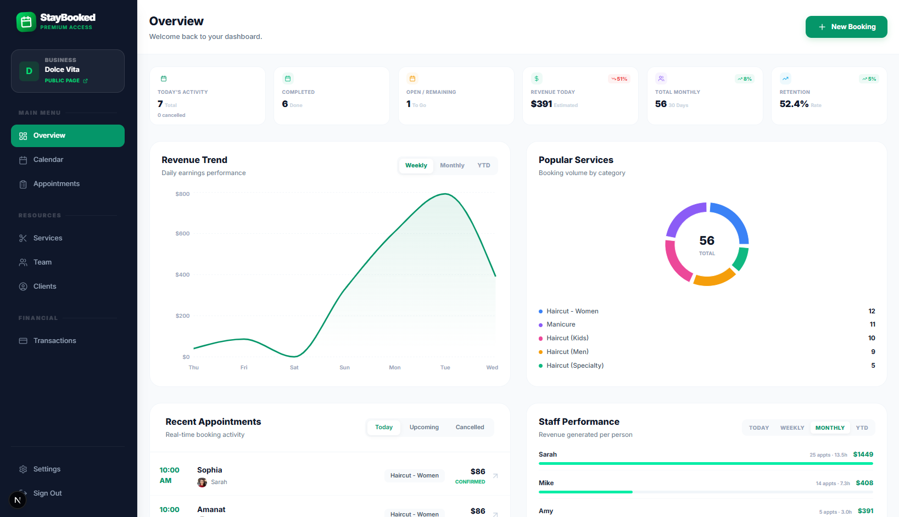Viewport: 899px width, 517px height.
Task: Click the Settings gear icon
Action: (23, 469)
